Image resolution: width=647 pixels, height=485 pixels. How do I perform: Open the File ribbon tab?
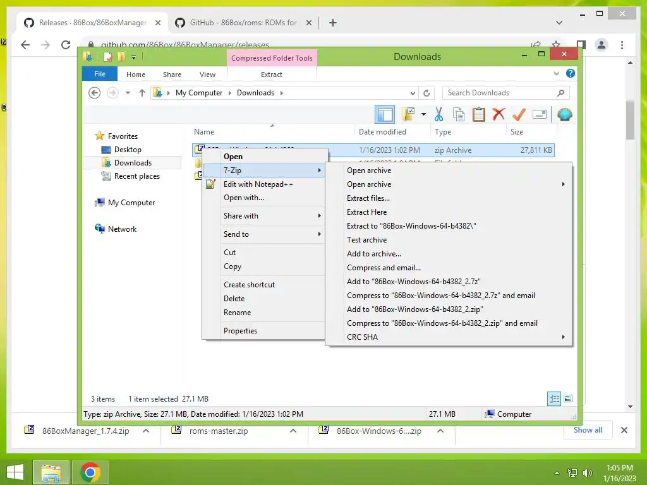[100, 74]
